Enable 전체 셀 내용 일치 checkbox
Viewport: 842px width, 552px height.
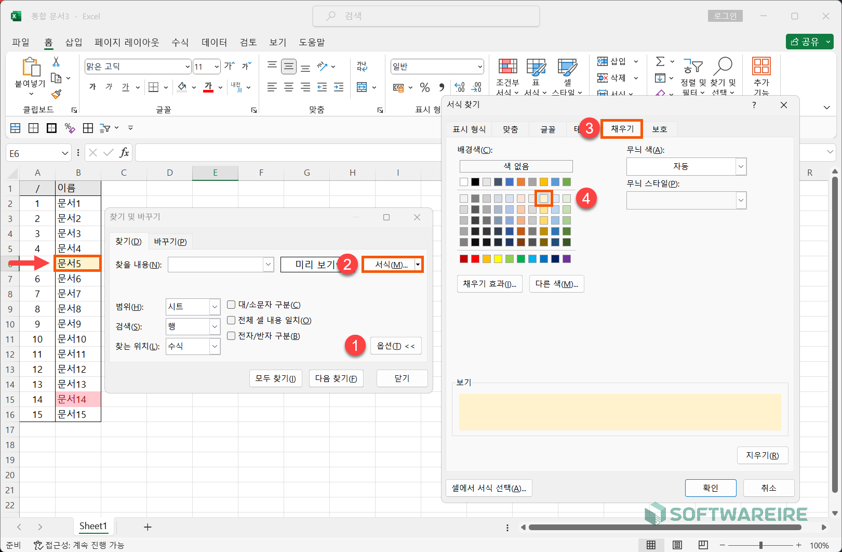click(231, 320)
